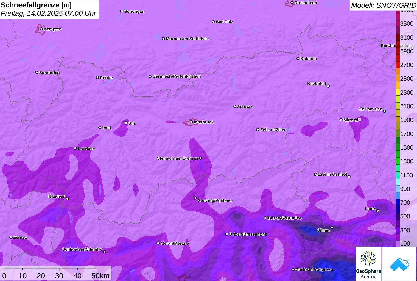Click the Lienz marker dot

coord(378,211)
